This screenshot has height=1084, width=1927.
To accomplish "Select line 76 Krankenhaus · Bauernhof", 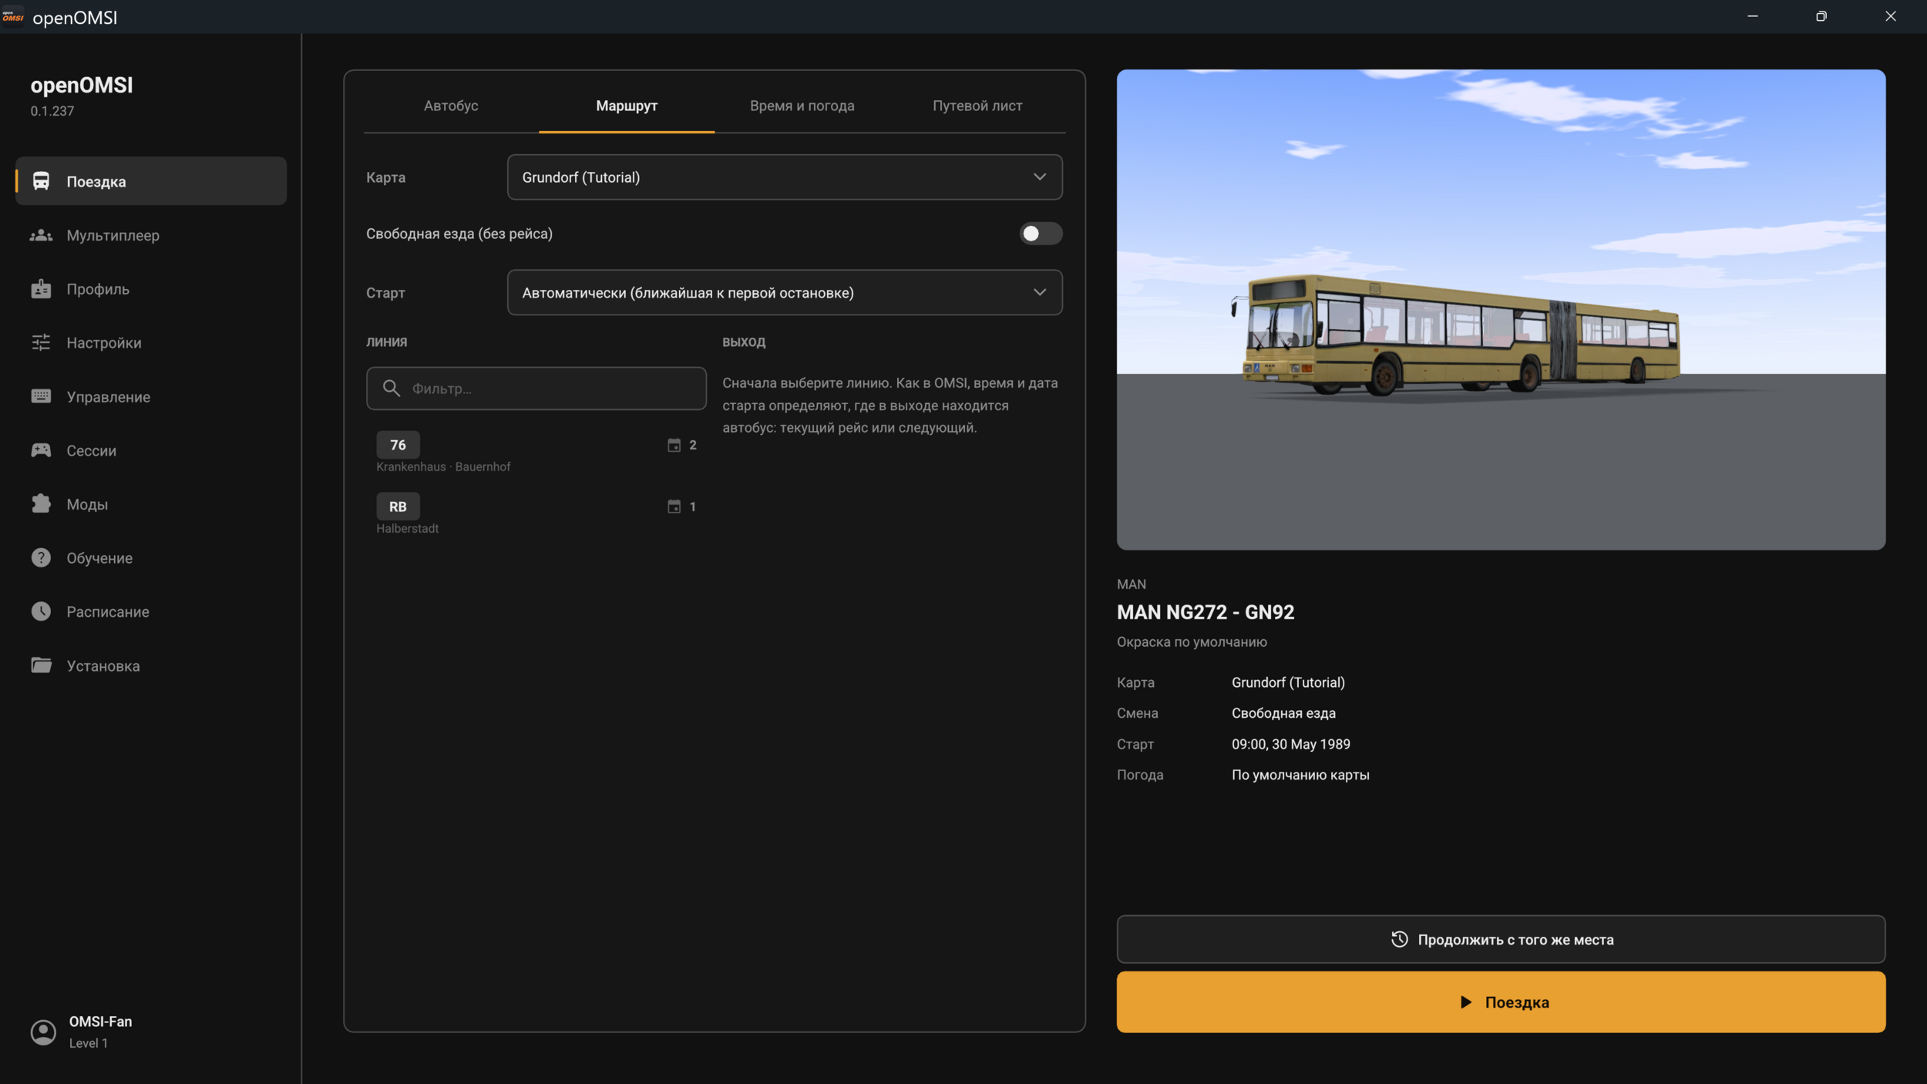I will (x=536, y=452).
